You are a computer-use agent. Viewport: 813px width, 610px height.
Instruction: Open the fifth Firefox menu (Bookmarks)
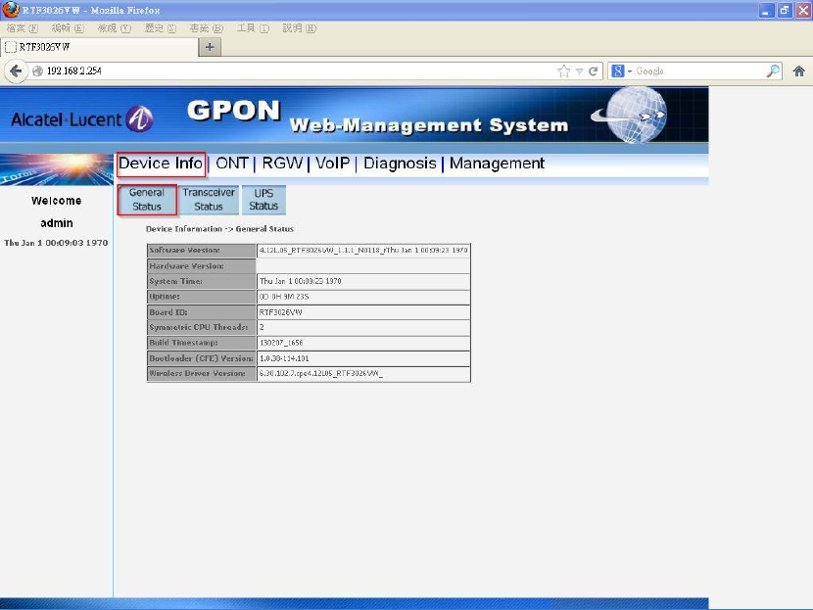coord(207,28)
